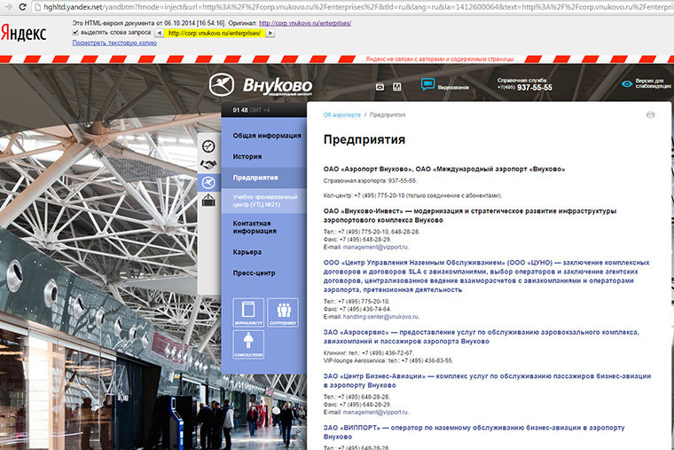This screenshot has height=450, width=674.
Task: Select the handshake icon in the side strip
Action: click(208, 164)
